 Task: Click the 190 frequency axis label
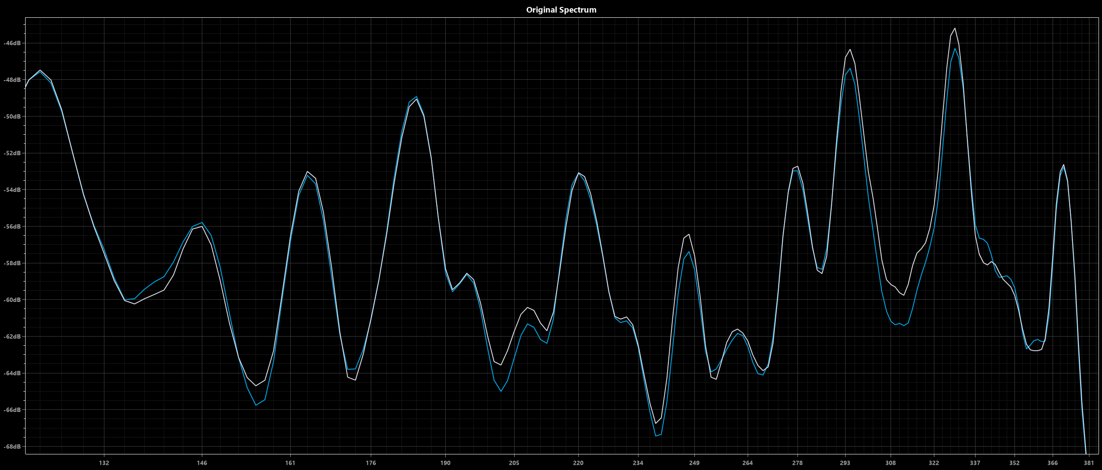(x=445, y=463)
